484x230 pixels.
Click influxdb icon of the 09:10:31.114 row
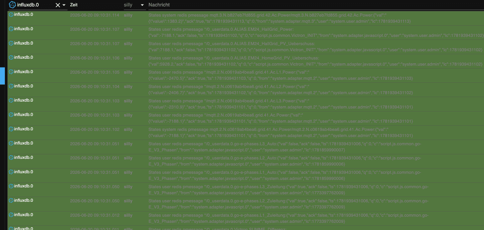[x=11, y=14]
